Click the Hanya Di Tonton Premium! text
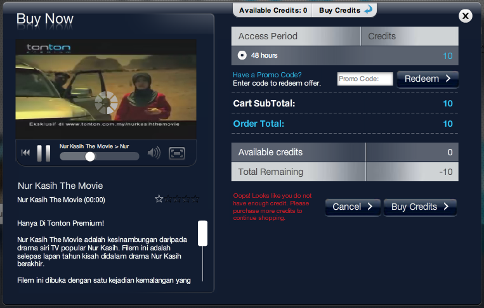Screen dimensions: 484x308 tap(60, 223)
